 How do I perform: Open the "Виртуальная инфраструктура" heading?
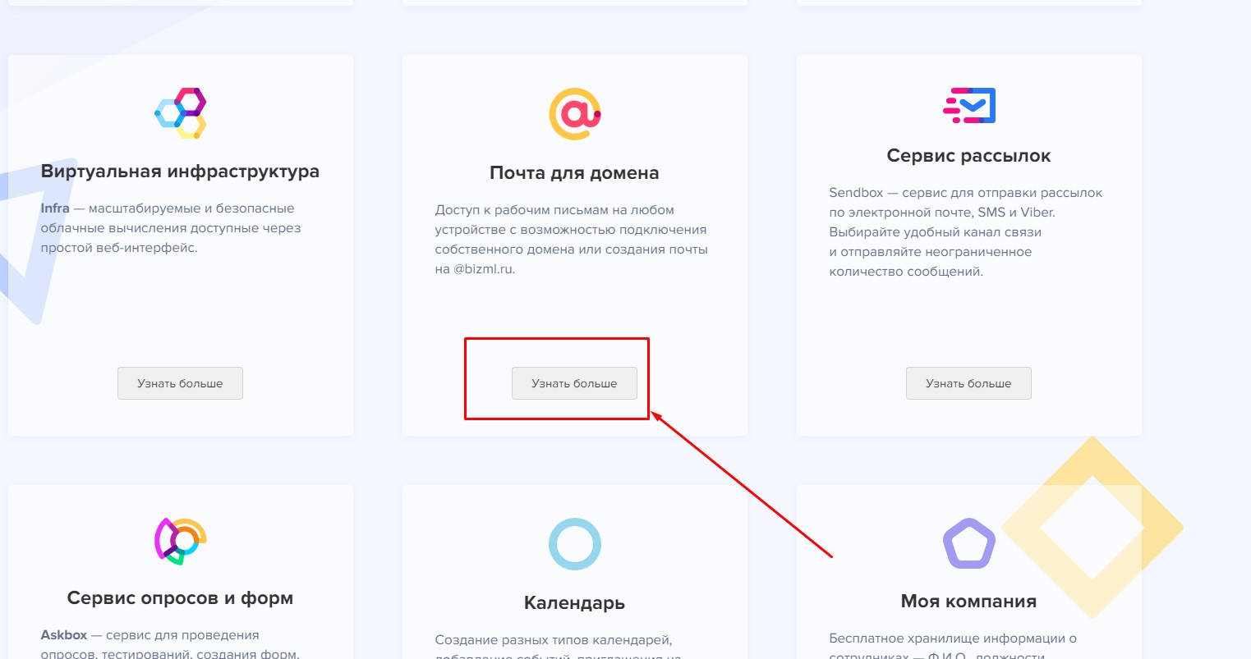point(180,172)
